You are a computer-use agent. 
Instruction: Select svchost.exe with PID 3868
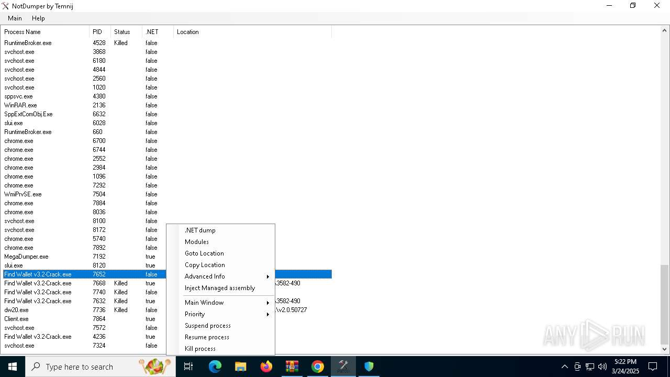(167, 52)
